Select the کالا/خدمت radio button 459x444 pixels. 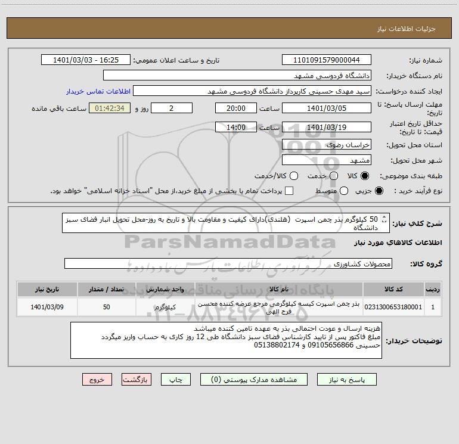(294, 176)
